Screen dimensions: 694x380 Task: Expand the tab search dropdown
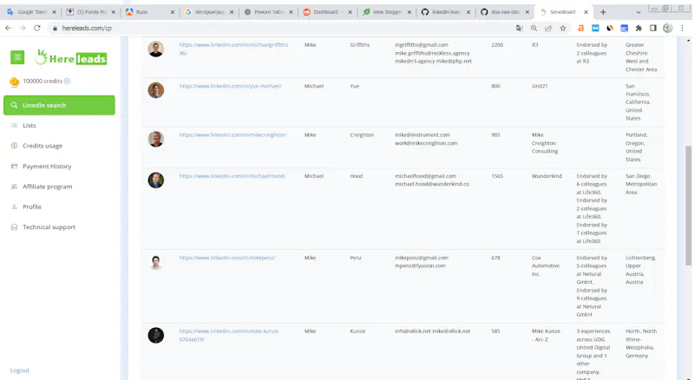pyautogui.click(x=638, y=12)
